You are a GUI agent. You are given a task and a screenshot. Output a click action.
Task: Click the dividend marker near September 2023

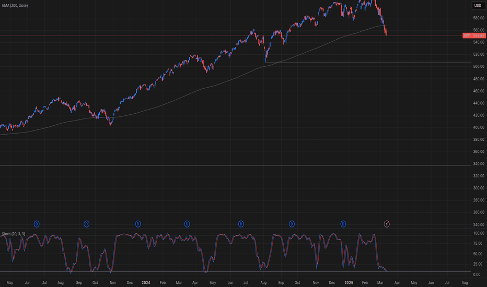(x=87, y=224)
